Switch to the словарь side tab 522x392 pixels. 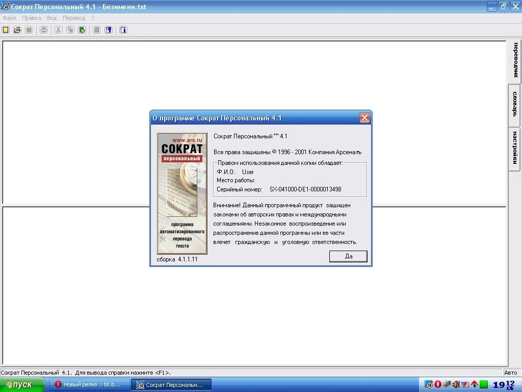pos(515,105)
